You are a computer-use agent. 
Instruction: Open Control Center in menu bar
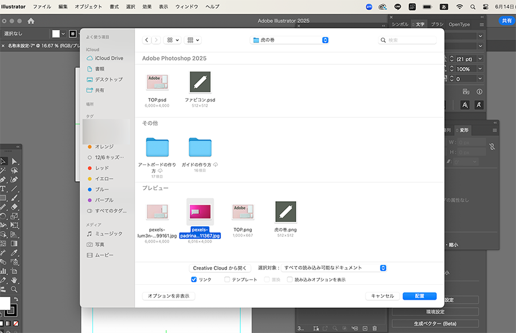(486, 6)
